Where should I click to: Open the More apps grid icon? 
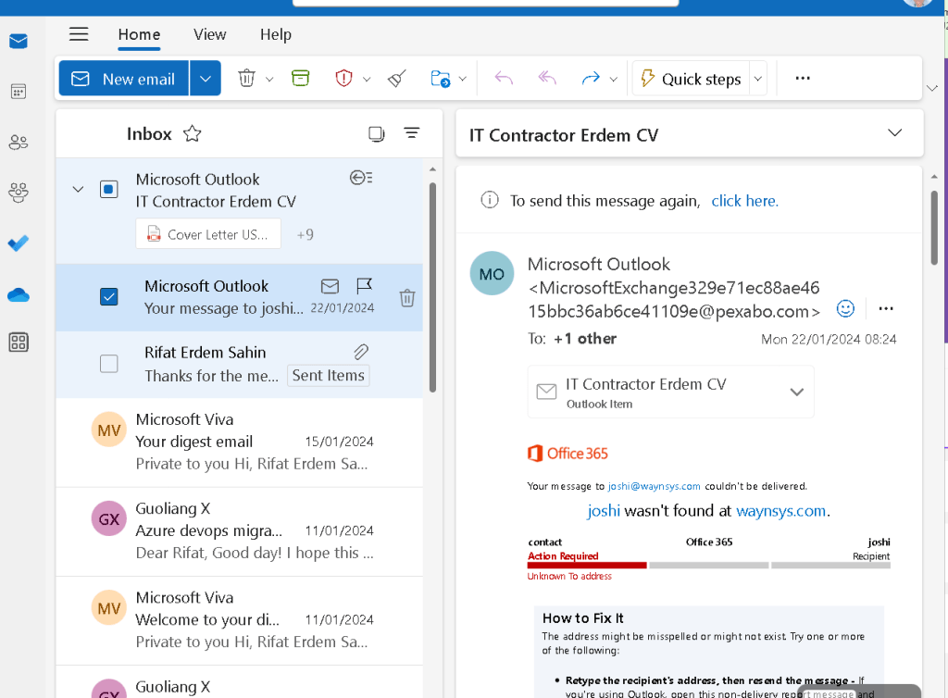pos(19,342)
